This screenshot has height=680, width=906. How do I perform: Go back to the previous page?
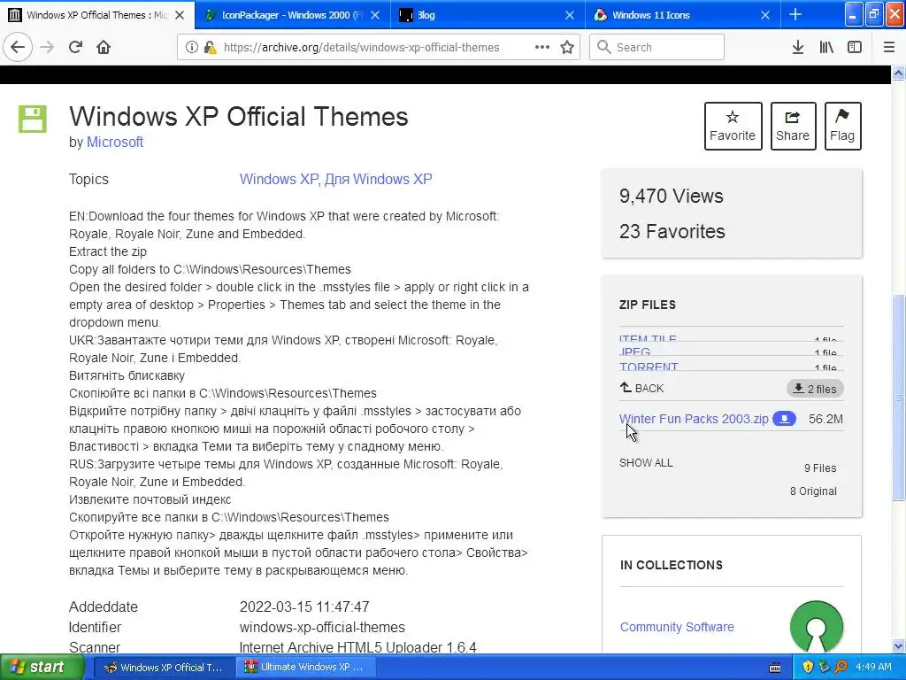[18, 47]
